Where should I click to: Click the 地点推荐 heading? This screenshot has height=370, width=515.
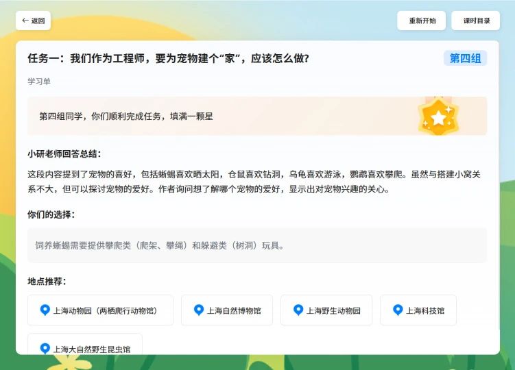[x=47, y=282]
